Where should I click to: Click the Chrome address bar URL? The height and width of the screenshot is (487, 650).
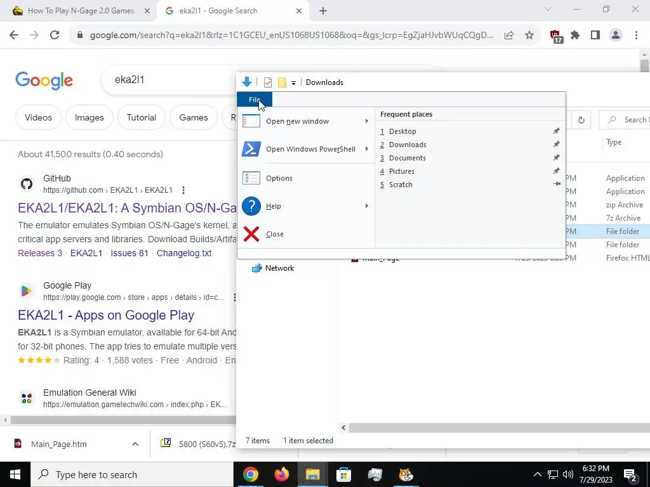(291, 36)
